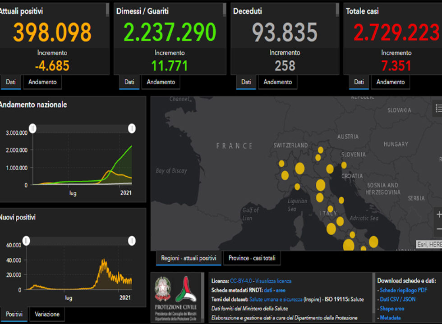Click the AUSTRIA label on the map
Screen dimensions: 442x324
[x=348, y=137]
